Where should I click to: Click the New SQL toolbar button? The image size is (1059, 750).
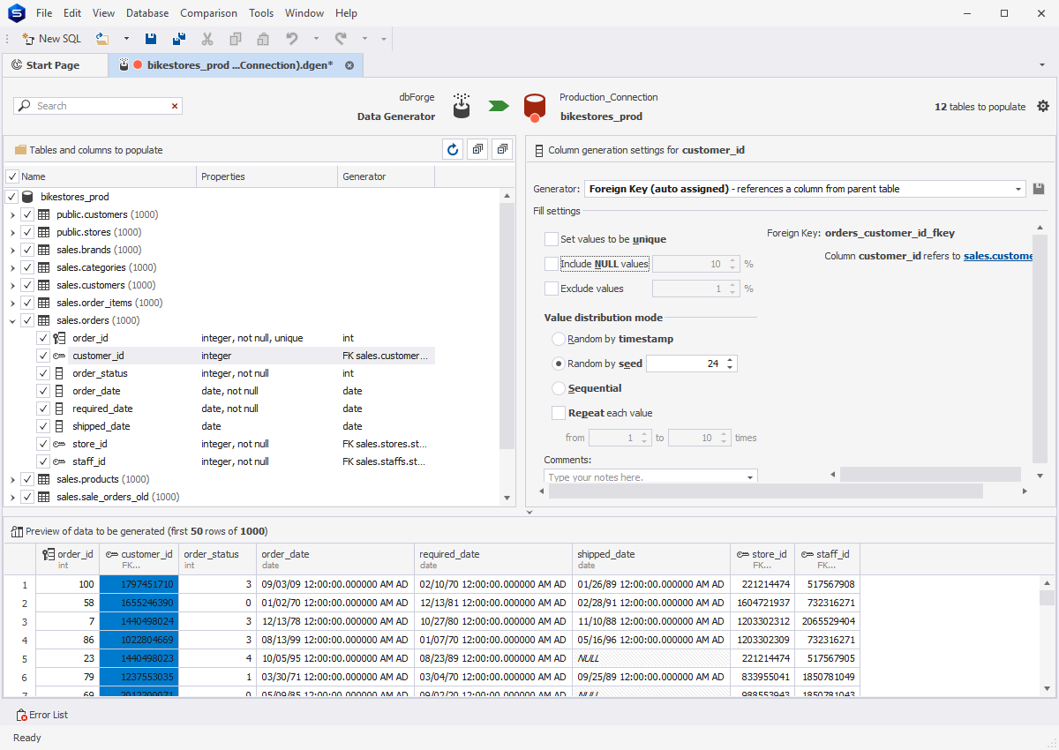[x=51, y=39]
